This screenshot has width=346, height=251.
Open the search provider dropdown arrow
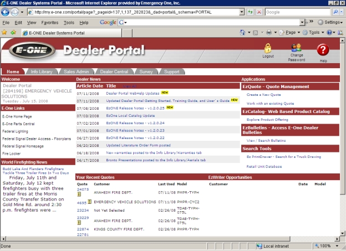(342, 12)
